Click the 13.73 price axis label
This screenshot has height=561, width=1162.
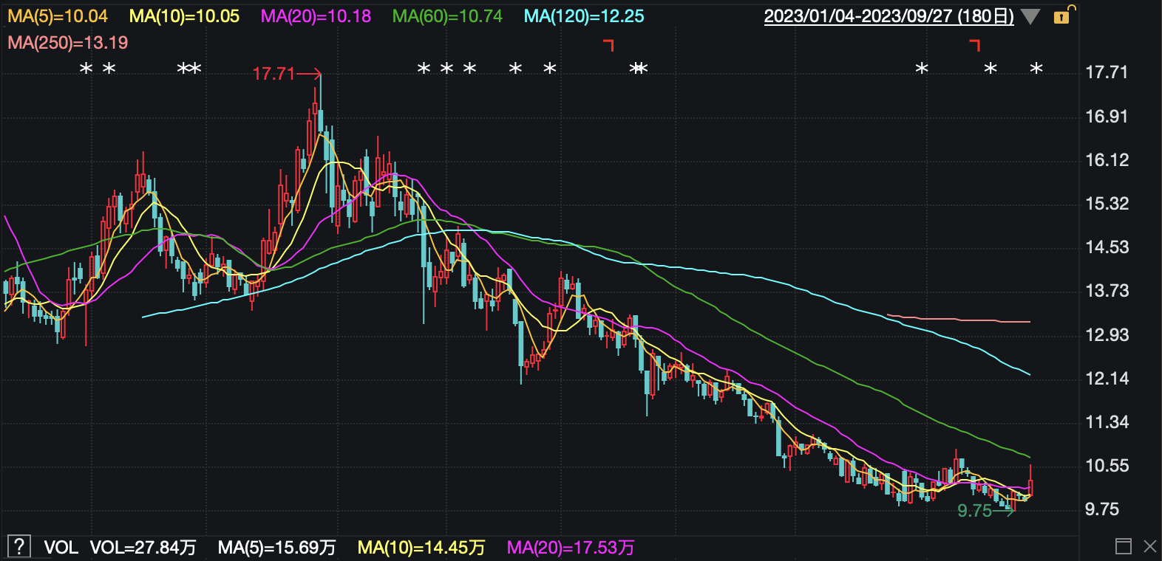point(1107,291)
